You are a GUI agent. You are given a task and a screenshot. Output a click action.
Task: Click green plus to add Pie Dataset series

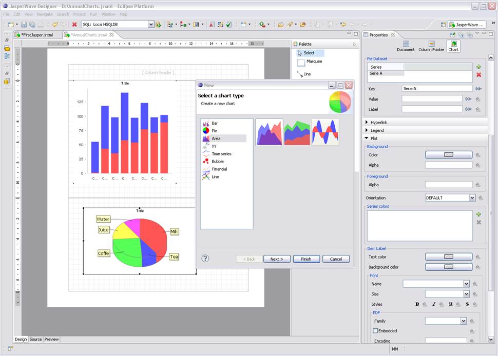coord(478,67)
